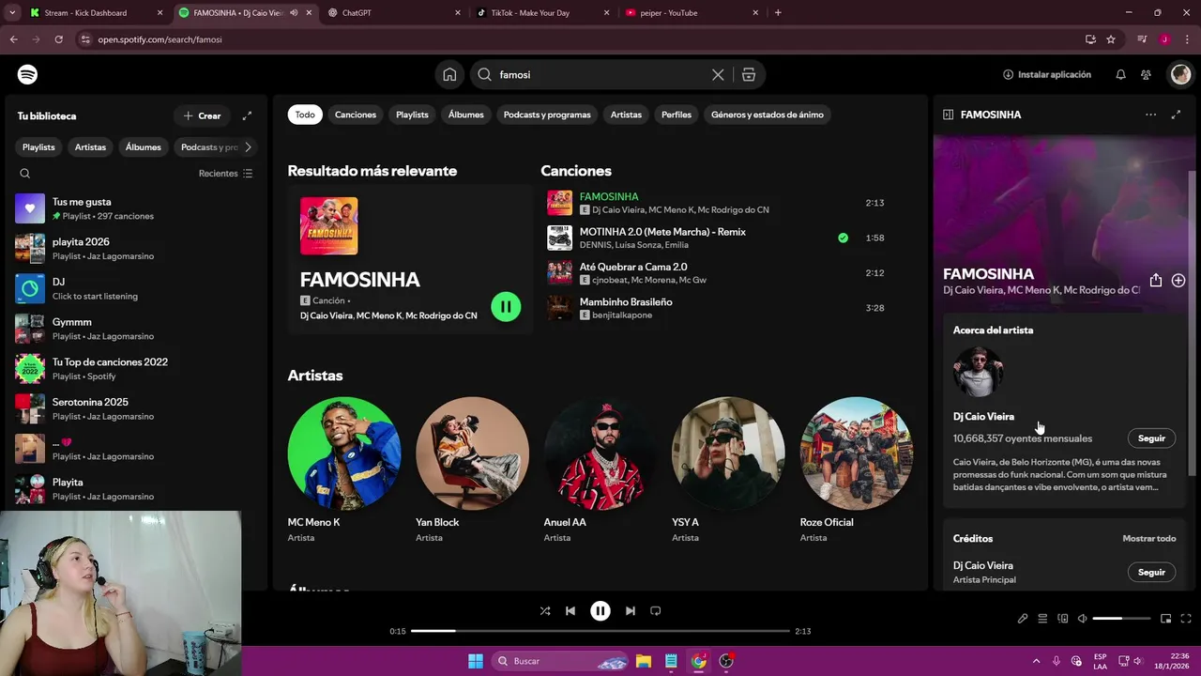This screenshot has height=676, width=1201.
Task: Open notifications bell
Action: [x=1120, y=74]
